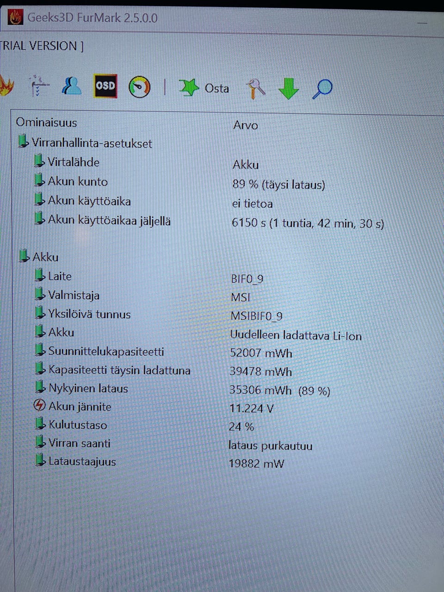Image resolution: width=444 pixels, height=592 pixels.
Task: Click the Arvo column header
Action: pyautogui.click(x=246, y=125)
